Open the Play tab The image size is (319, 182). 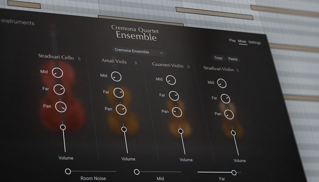(232, 40)
